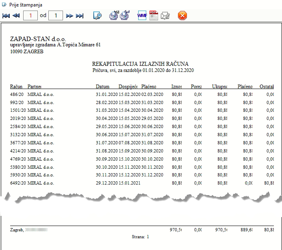Viewport: 282px width, 250px height.
Task: Click the upravljanje zgradama address line
Action: click(55, 45)
